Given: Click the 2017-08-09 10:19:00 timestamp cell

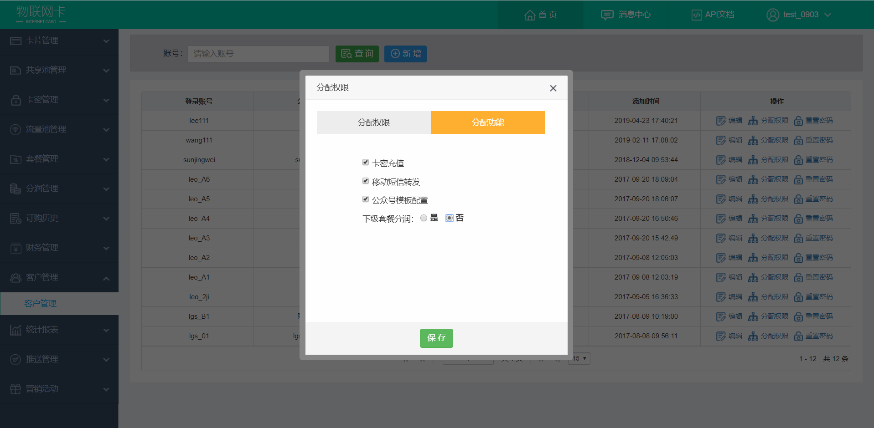Looking at the screenshot, I should click(x=646, y=316).
